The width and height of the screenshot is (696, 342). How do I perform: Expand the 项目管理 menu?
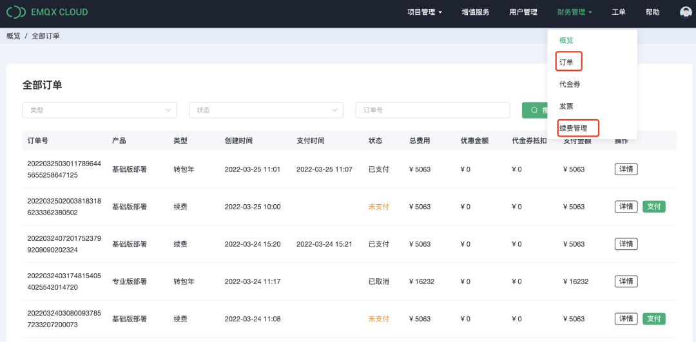[x=425, y=12]
